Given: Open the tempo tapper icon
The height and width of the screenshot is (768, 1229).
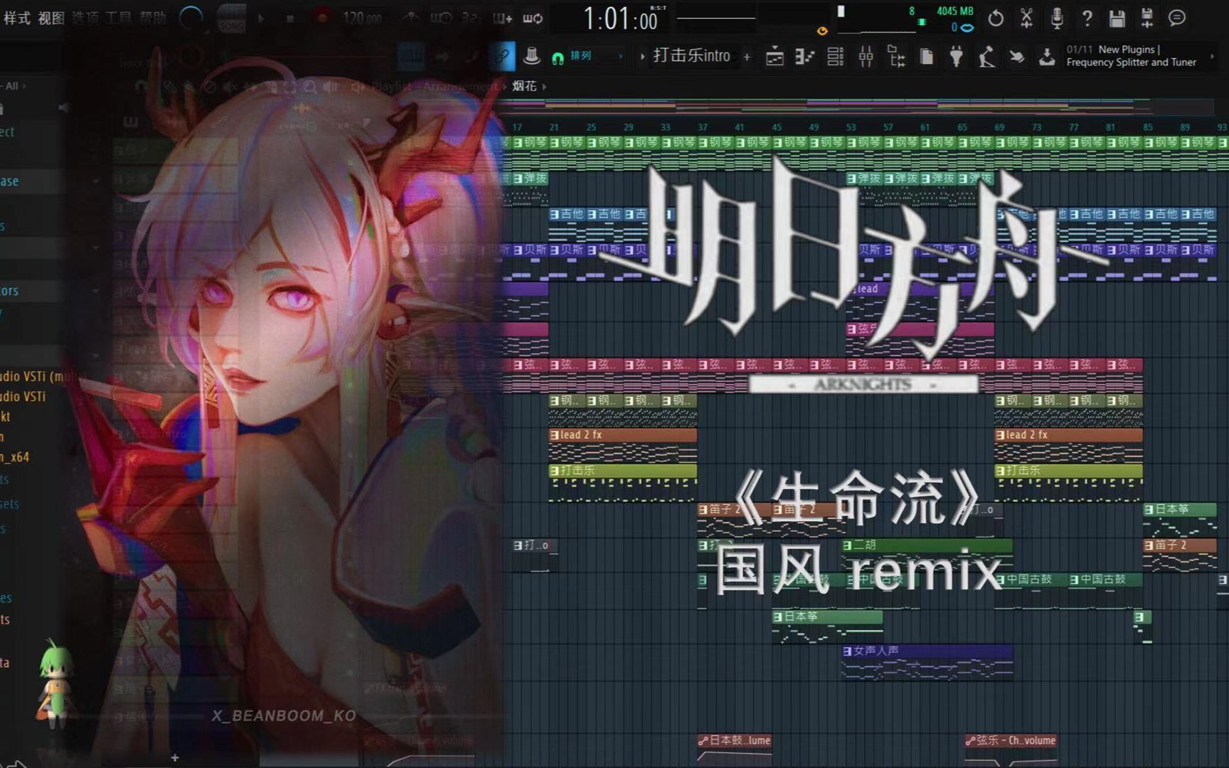Looking at the screenshot, I should click(x=986, y=57).
